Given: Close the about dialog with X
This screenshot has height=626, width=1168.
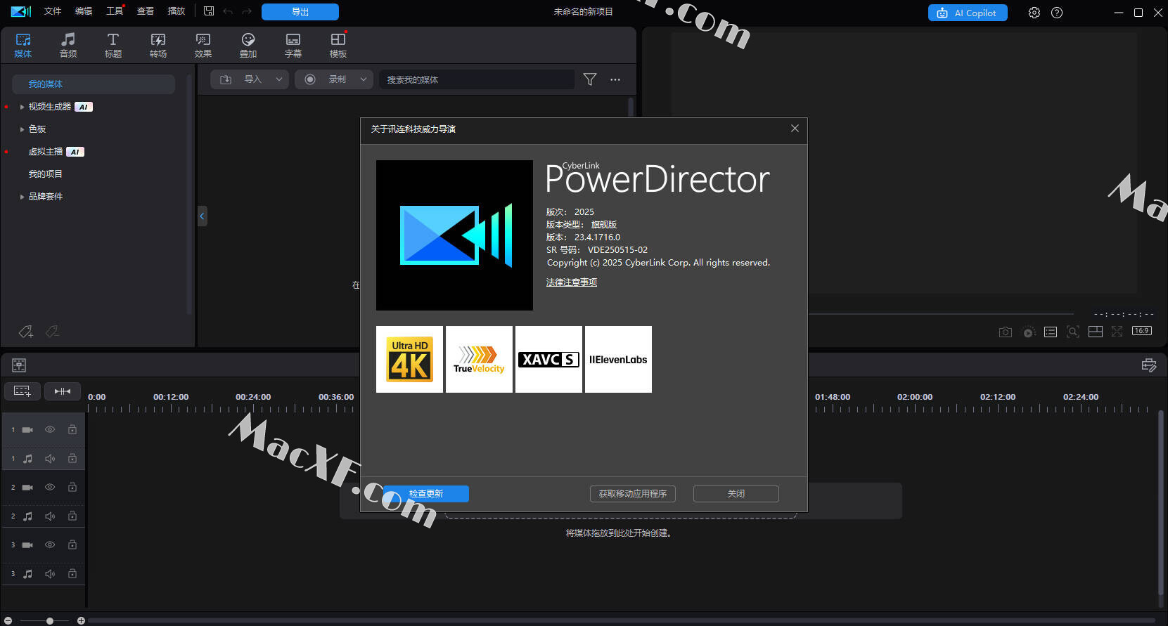Looking at the screenshot, I should 795,129.
